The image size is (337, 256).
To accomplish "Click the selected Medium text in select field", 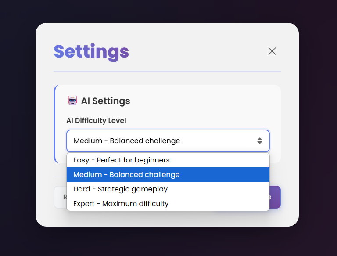I will tap(127, 141).
